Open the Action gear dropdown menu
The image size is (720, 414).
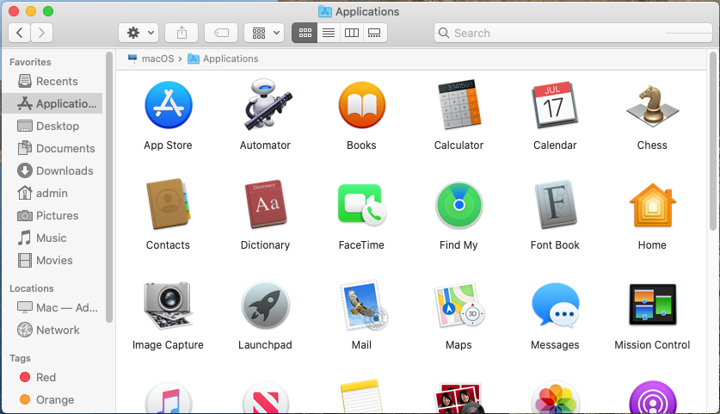pos(138,33)
